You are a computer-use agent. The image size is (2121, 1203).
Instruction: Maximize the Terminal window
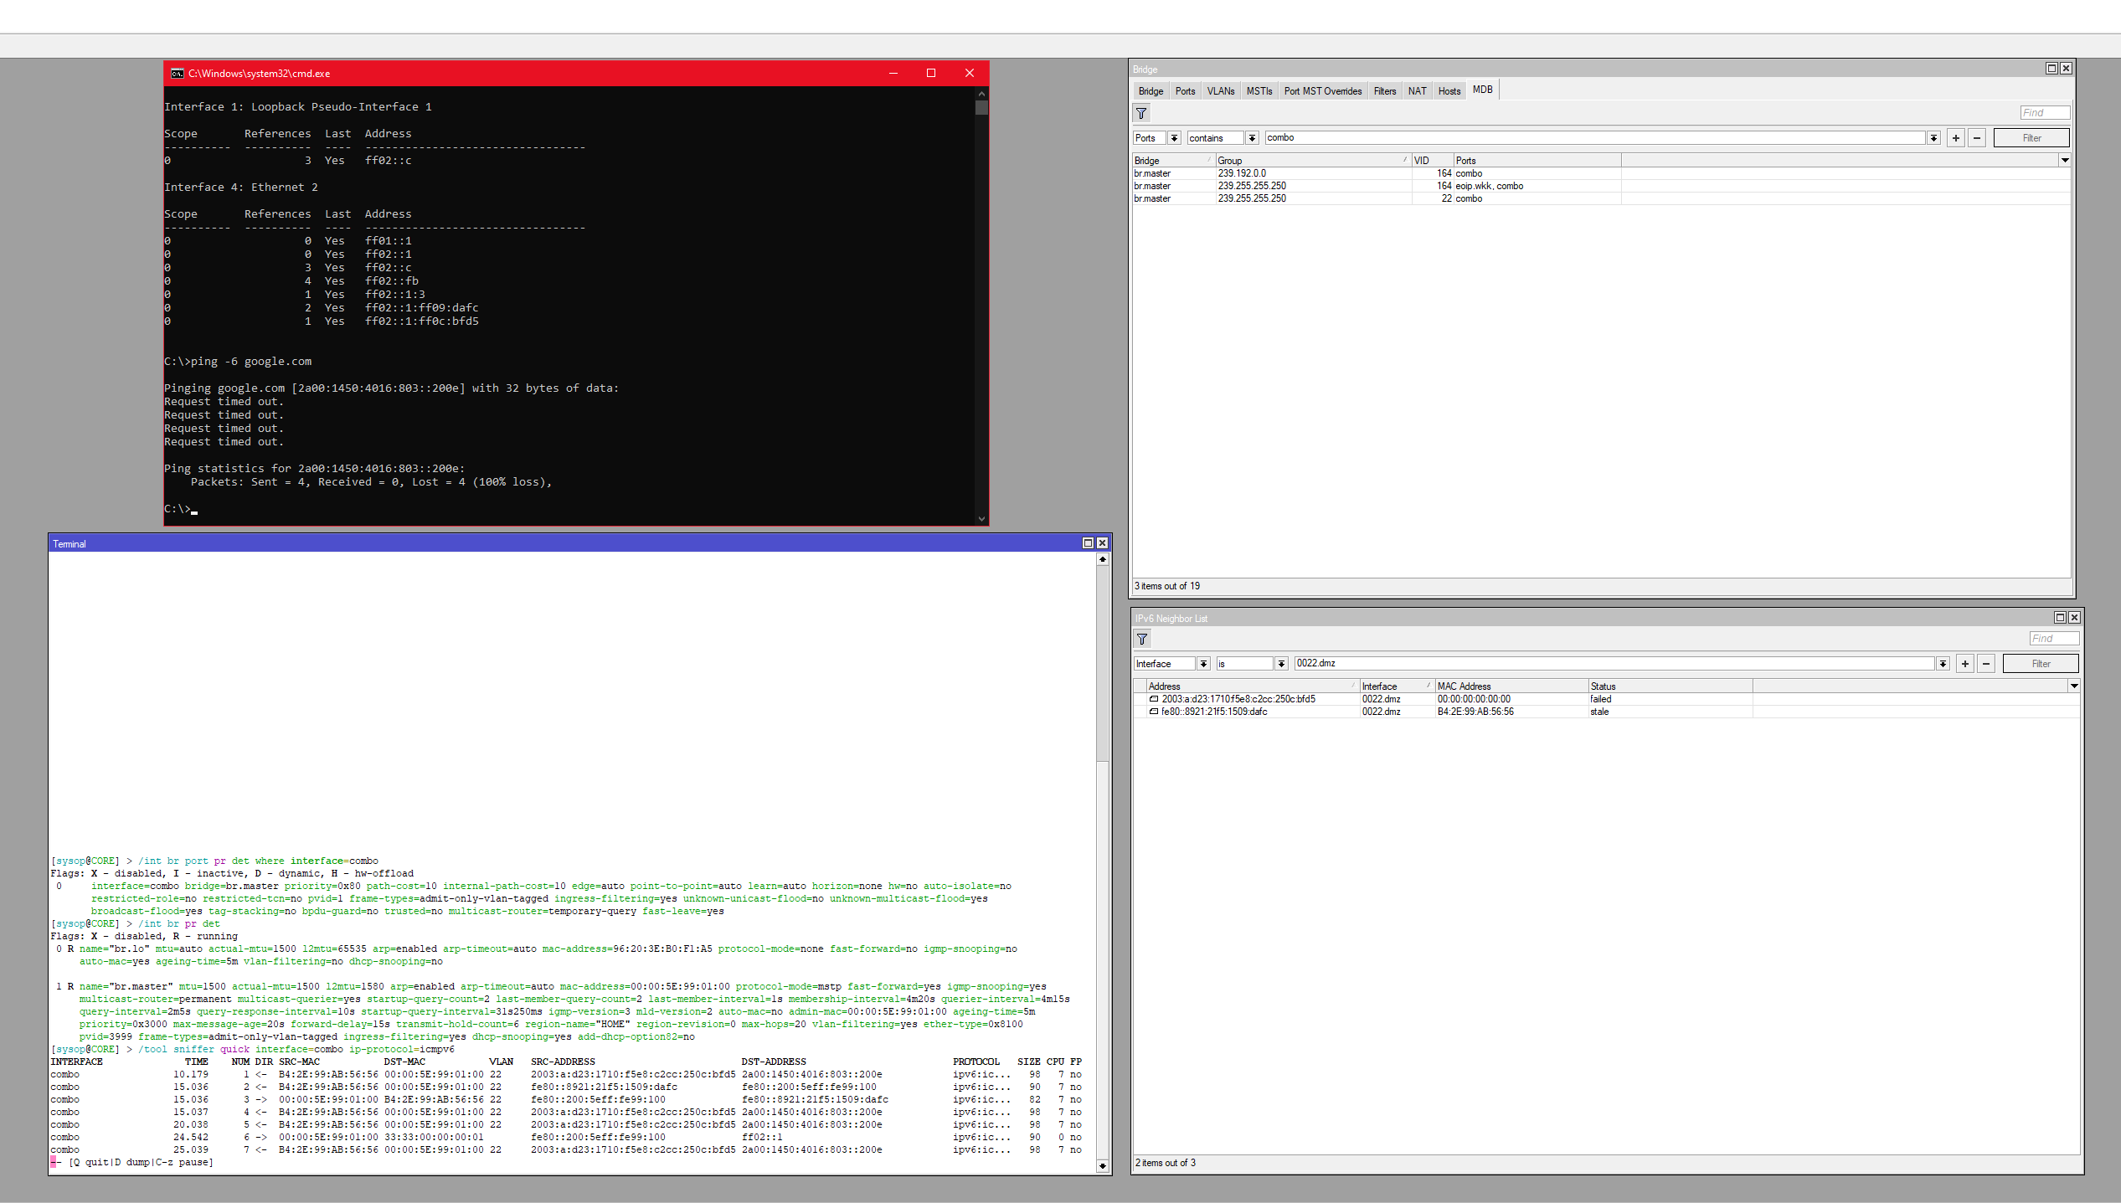[x=1088, y=543]
